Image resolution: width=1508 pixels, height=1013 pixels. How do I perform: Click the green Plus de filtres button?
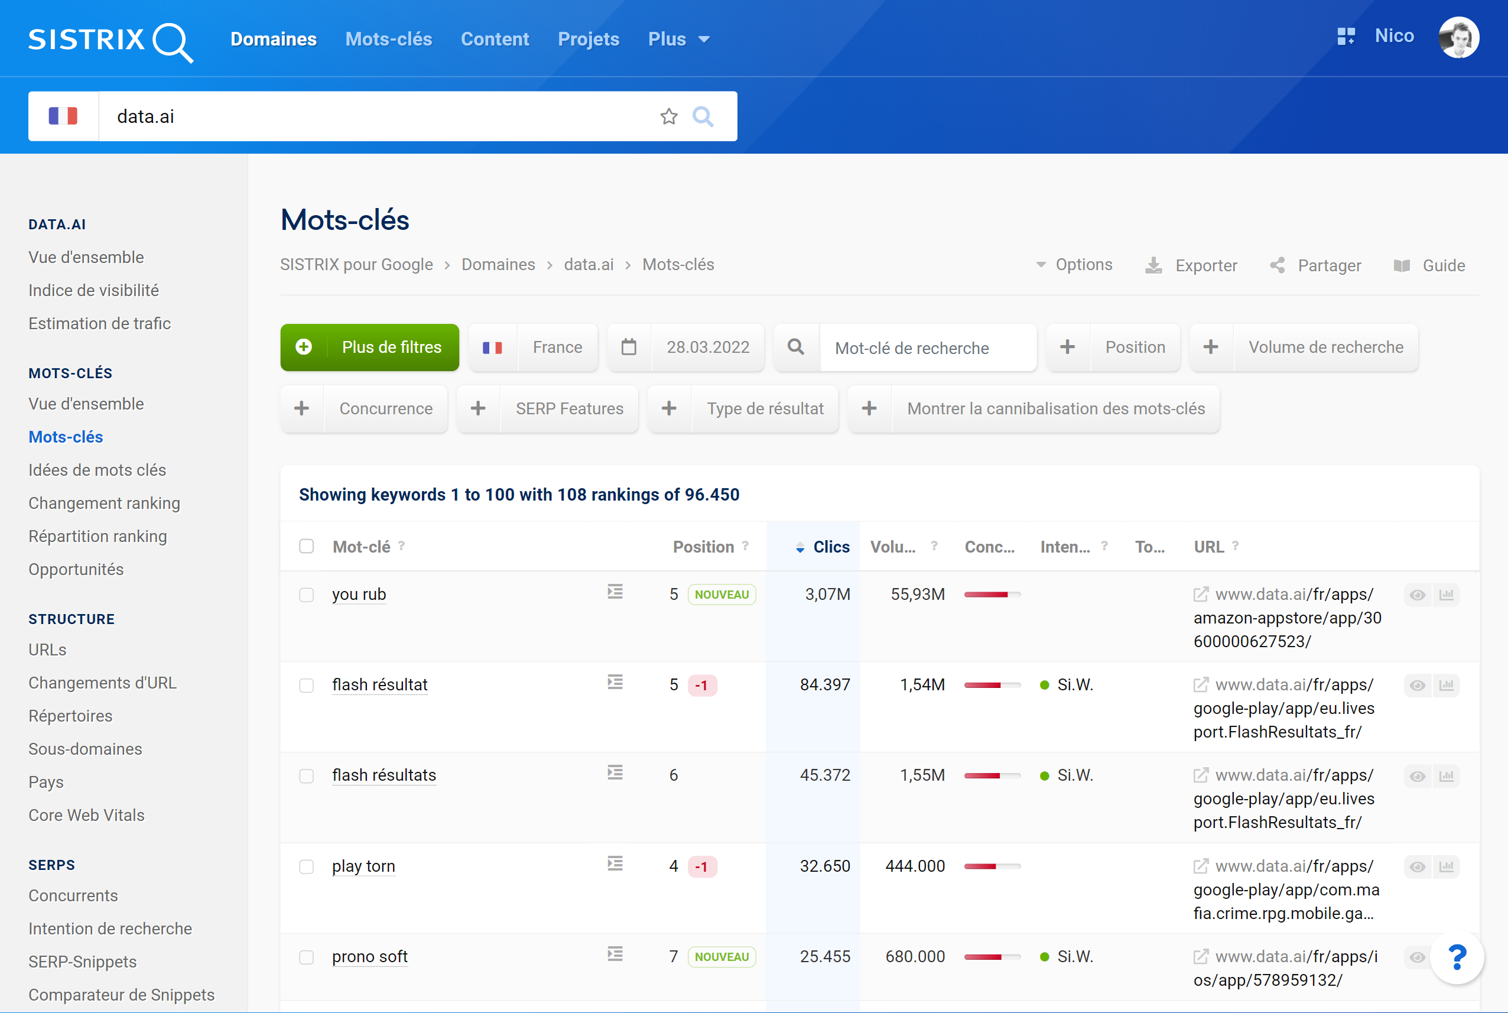pyautogui.click(x=369, y=348)
